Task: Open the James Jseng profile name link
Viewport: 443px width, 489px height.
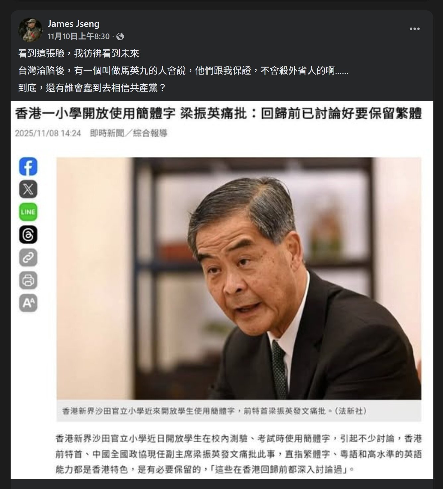Action: click(x=73, y=24)
